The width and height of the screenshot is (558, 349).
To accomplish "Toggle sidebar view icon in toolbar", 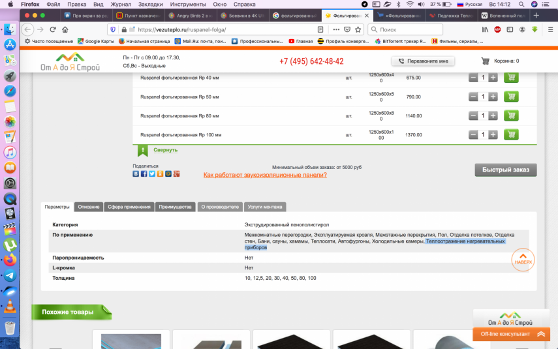I will coord(510,29).
